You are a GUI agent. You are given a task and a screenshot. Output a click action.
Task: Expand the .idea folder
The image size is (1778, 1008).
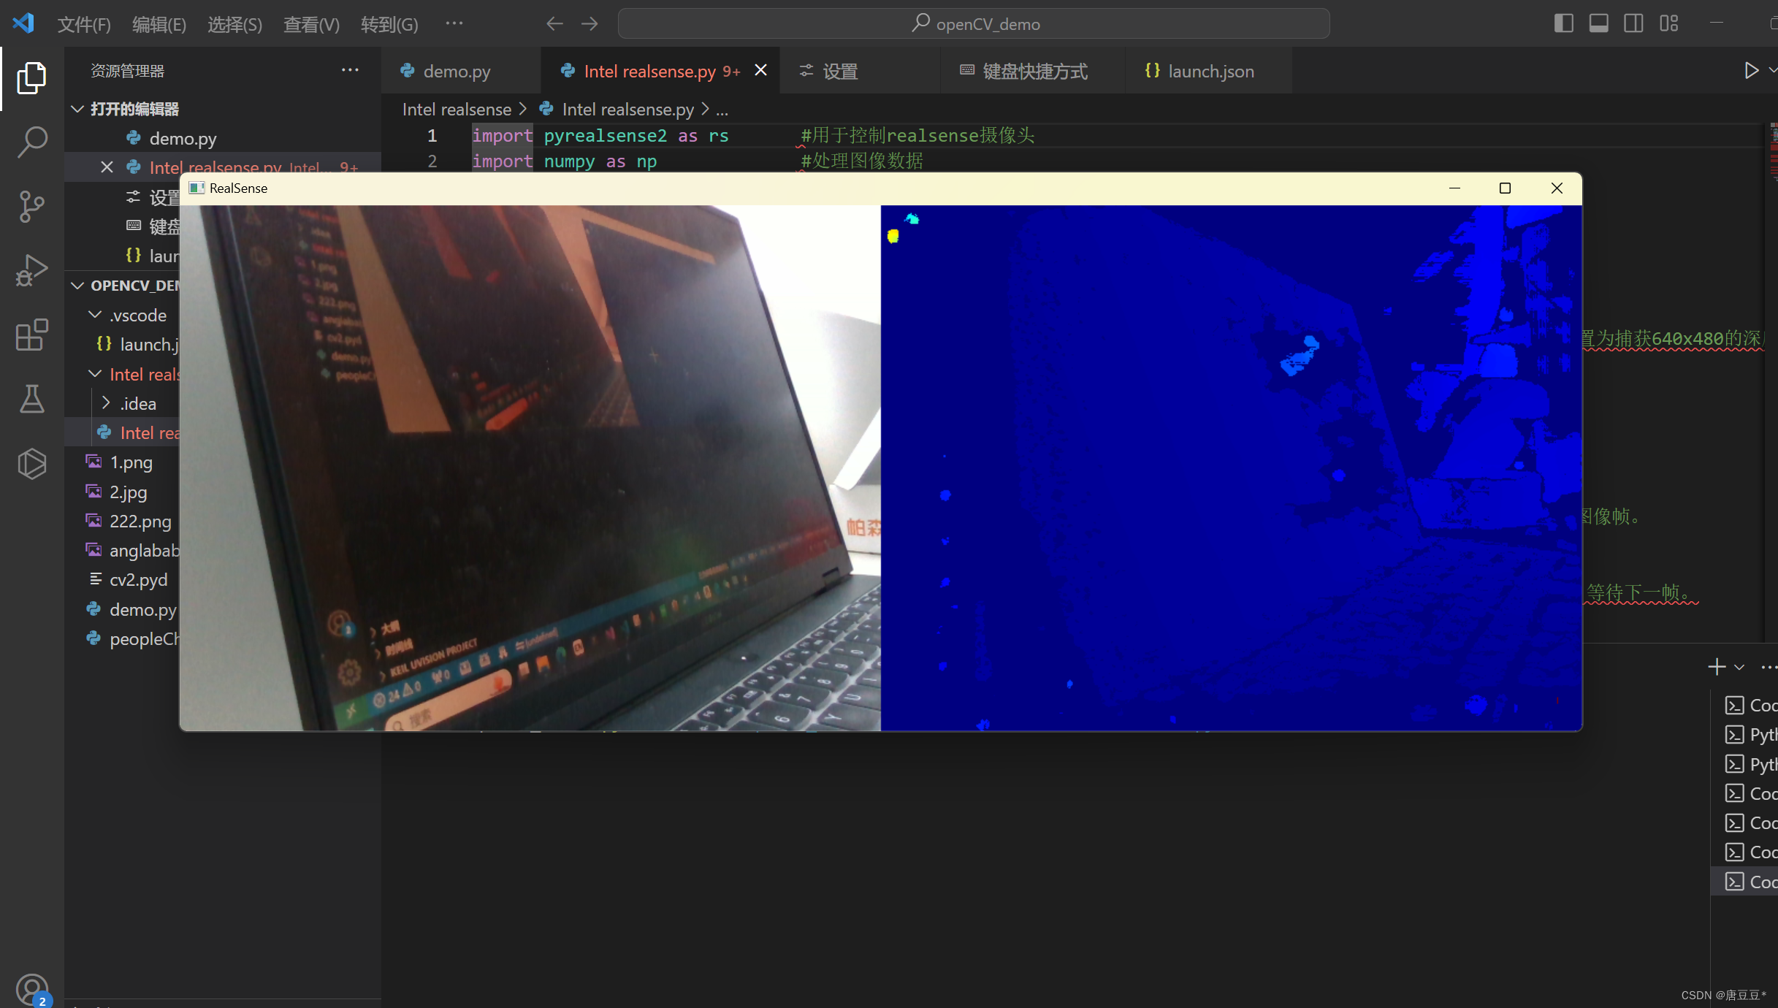click(x=107, y=403)
